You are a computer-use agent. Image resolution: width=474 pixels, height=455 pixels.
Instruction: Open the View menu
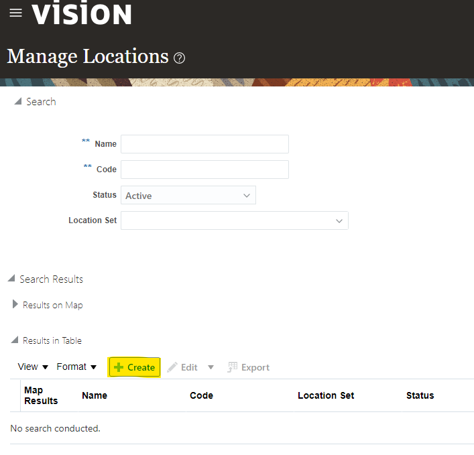[33, 367]
